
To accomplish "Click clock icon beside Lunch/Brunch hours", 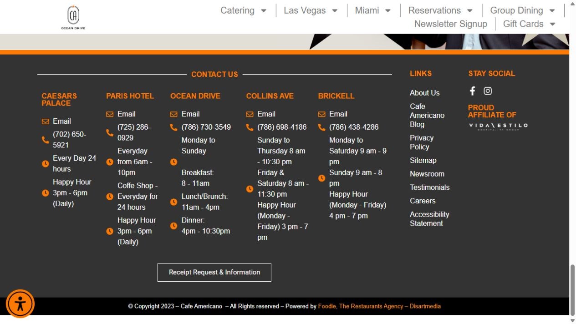I will tap(174, 202).
